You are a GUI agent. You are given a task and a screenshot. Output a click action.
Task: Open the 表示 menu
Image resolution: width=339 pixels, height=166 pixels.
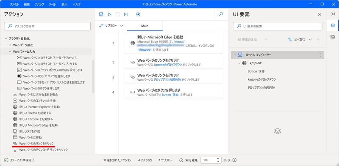tap(64, 4)
